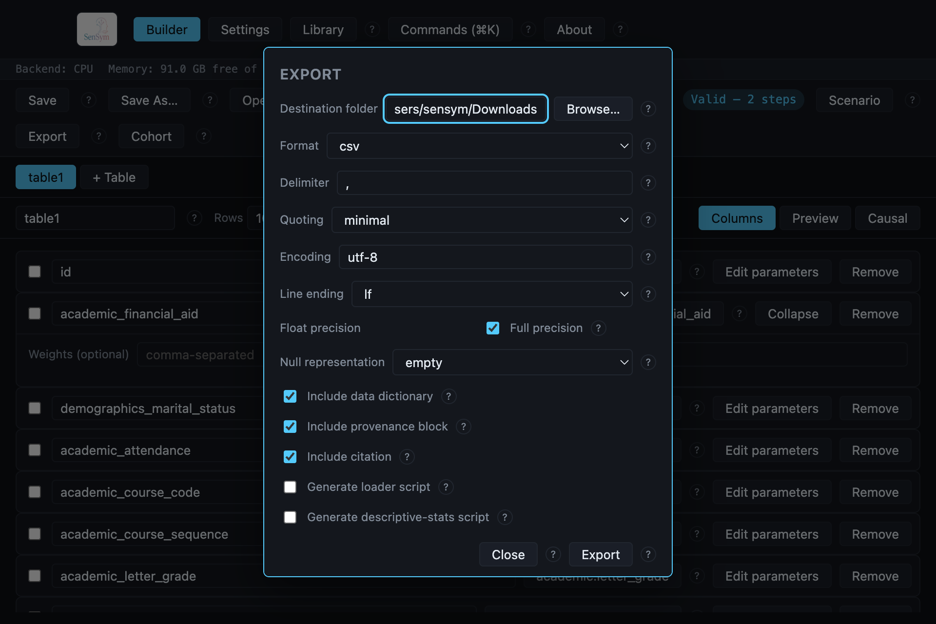The height and width of the screenshot is (624, 936).
Task: Show help for Generate descriptive-stats script
Action: coord(505,517)
